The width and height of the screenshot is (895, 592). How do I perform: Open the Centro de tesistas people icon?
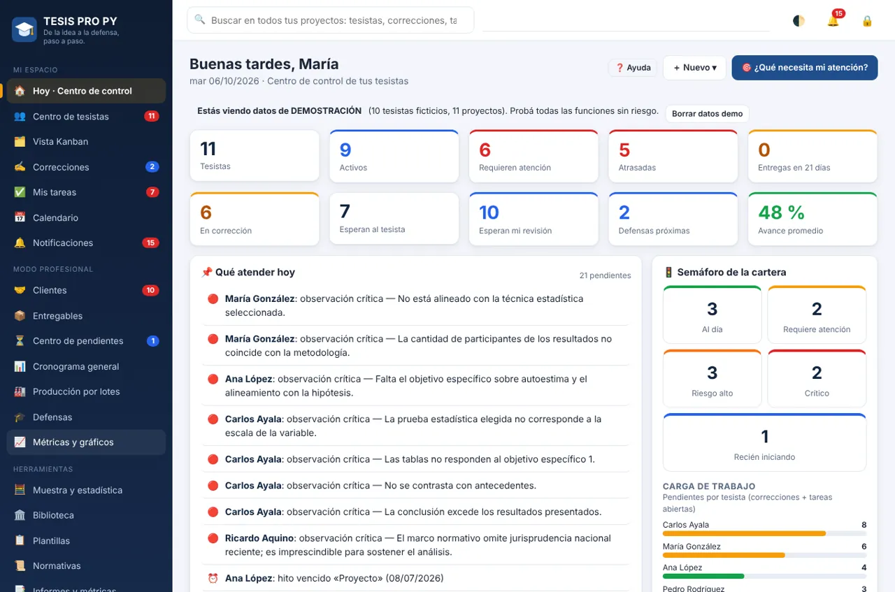(20, 117)
